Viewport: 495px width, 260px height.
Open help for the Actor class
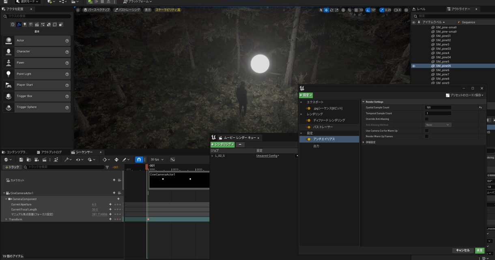coord(67,40)
